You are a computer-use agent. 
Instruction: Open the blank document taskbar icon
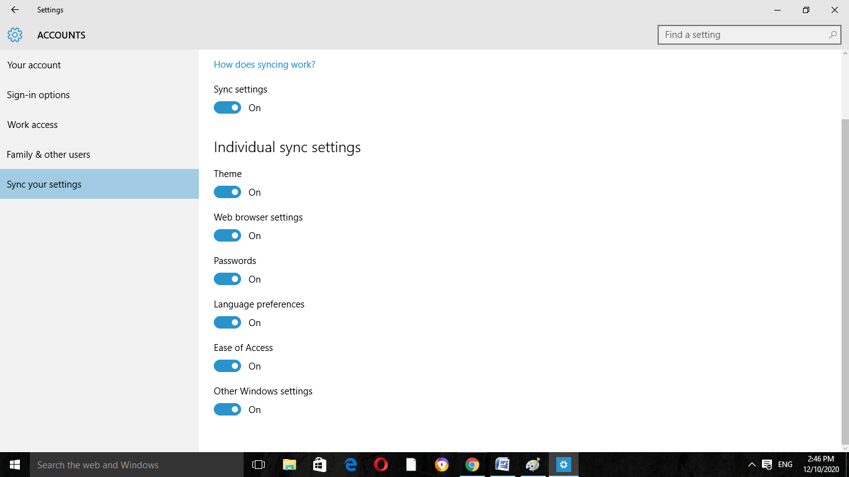[x=411, y=465]
